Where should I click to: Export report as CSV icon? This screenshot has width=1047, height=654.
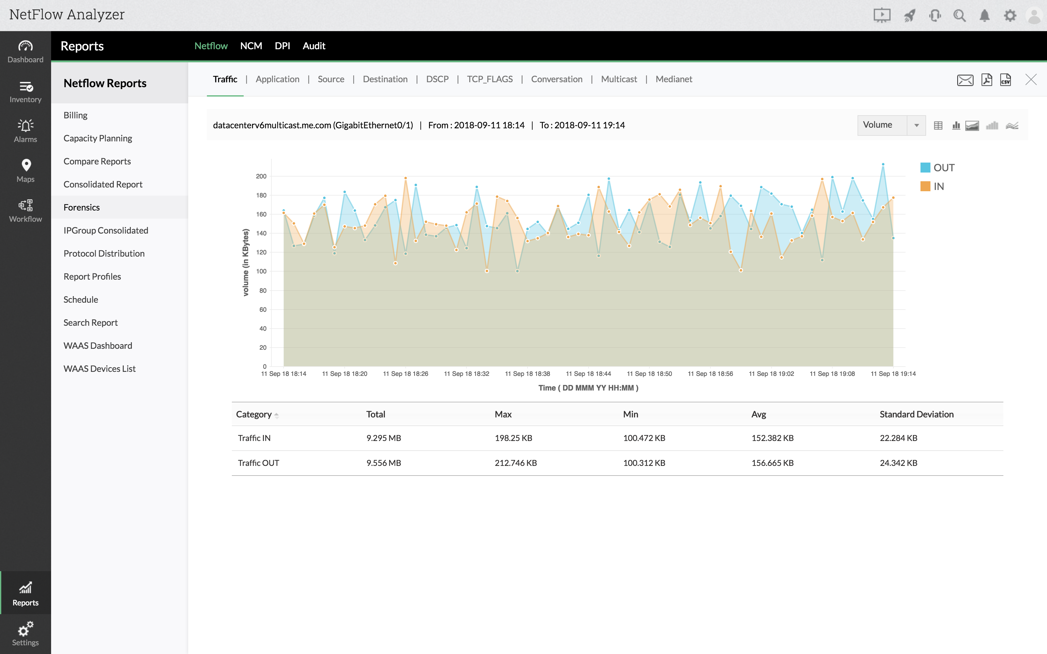click(1006, 80)
